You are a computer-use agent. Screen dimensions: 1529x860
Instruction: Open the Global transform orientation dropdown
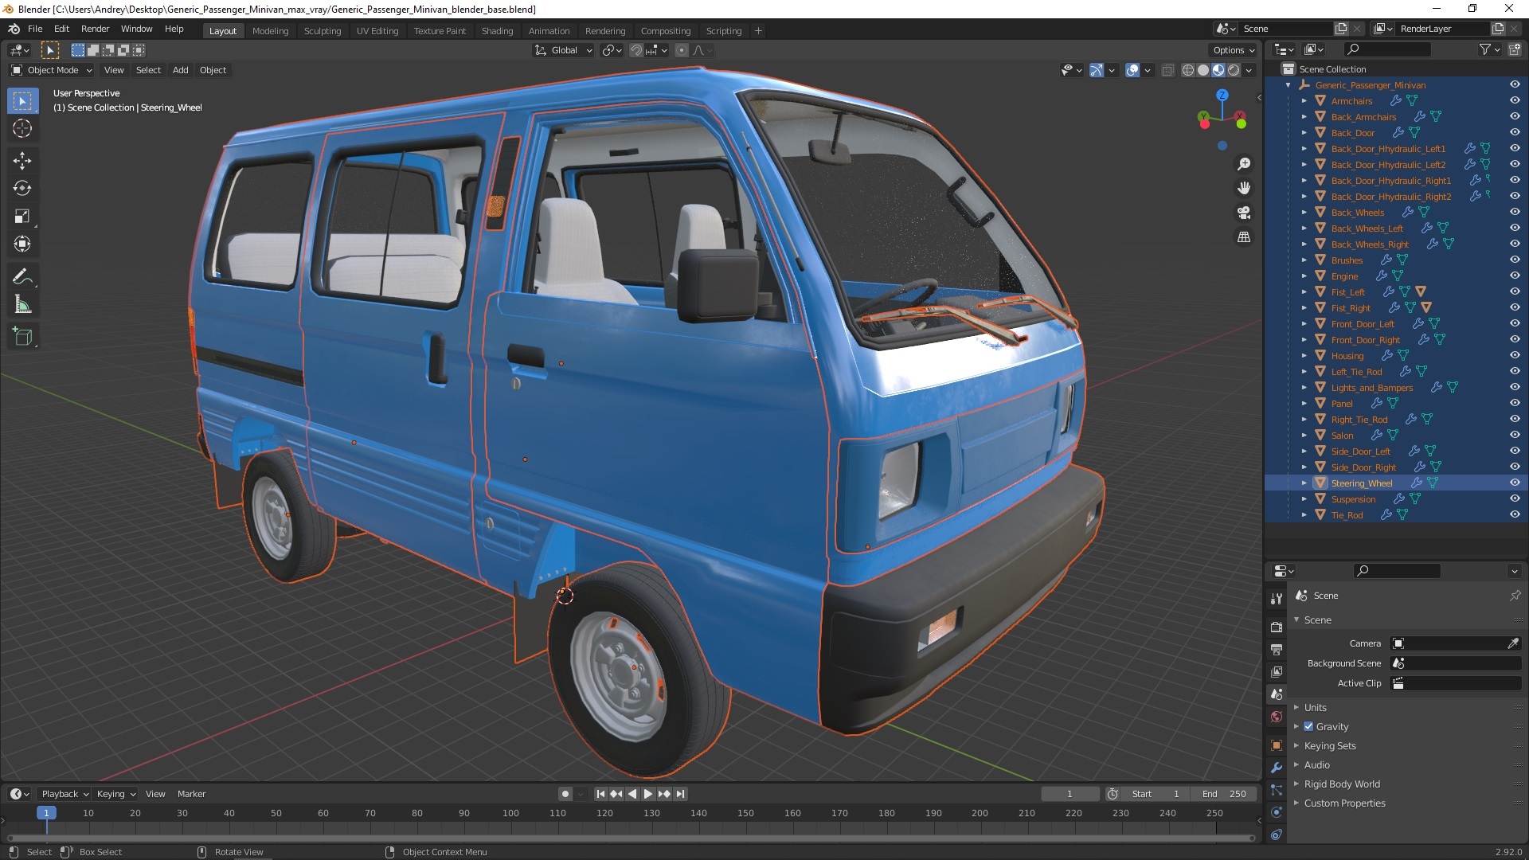563,50
